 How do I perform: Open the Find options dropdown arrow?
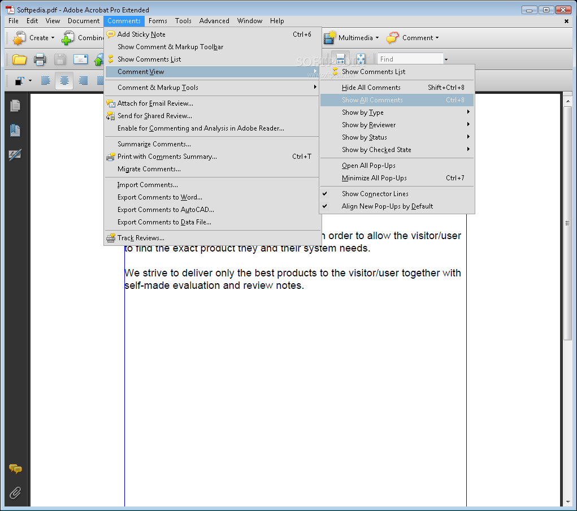446,59
